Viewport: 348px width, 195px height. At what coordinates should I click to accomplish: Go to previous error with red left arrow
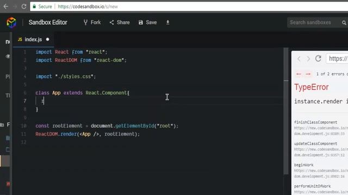[x=299, y=74]
